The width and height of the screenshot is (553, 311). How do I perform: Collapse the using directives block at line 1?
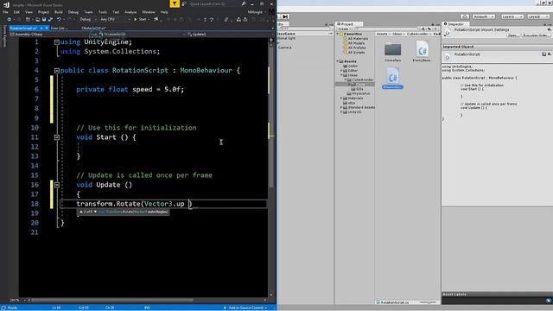(x=57, y=42)
